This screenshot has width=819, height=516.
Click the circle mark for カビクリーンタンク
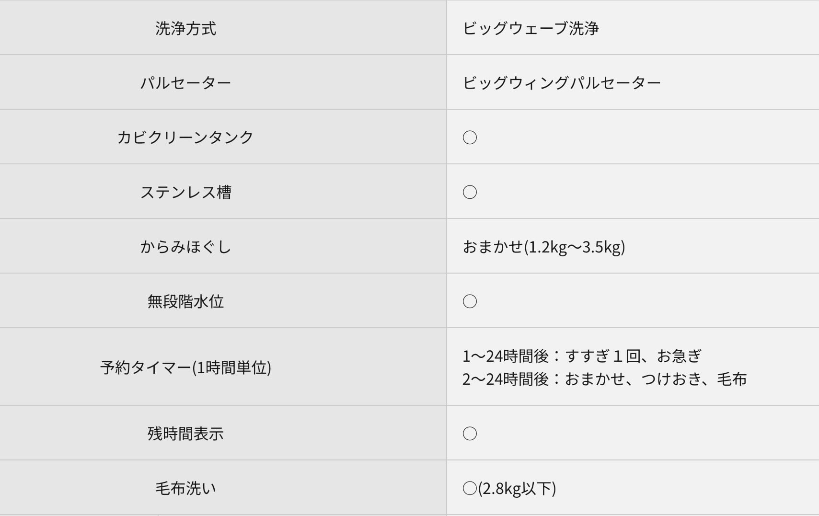click(x=470, y=138)
